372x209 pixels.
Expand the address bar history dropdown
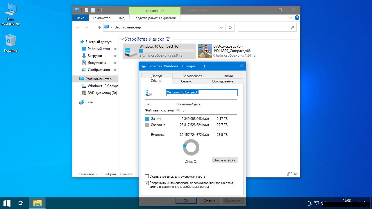coord(221,27)
